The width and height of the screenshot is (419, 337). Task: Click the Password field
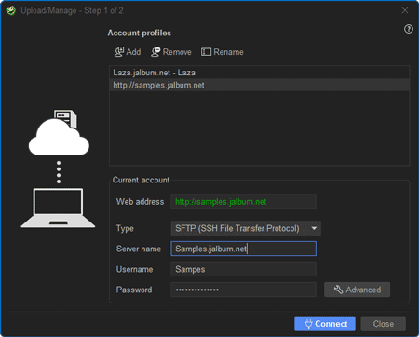coord(244,290)
